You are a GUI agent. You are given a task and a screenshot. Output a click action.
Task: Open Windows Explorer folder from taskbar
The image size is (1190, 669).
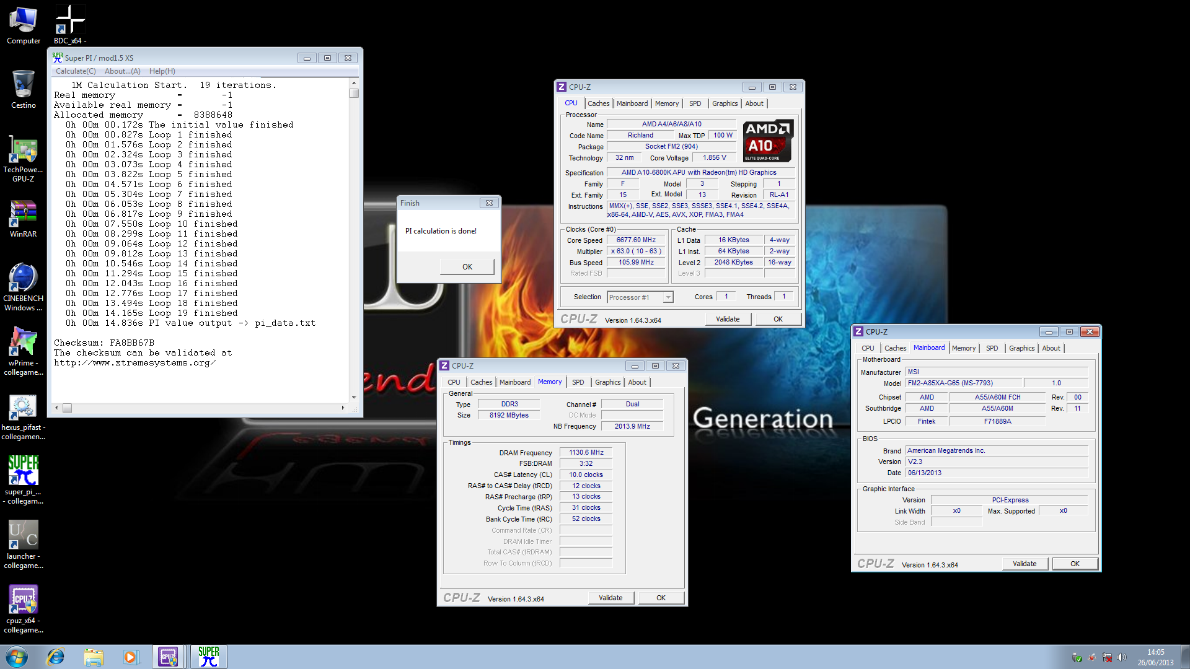point(94,657)
